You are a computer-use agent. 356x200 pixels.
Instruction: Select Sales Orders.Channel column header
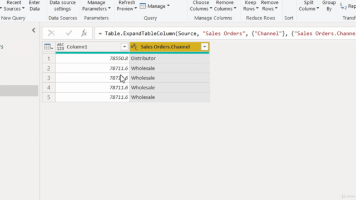169,47
